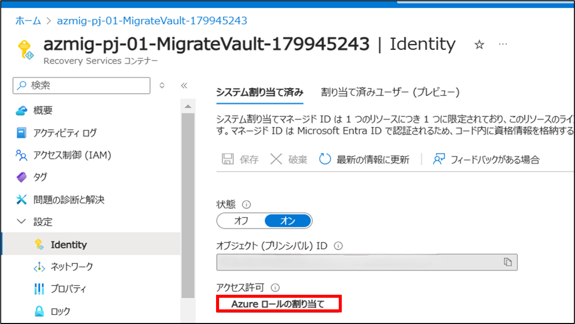Set status toggle to オフ

pyautogui.click(x=241, y=221)
